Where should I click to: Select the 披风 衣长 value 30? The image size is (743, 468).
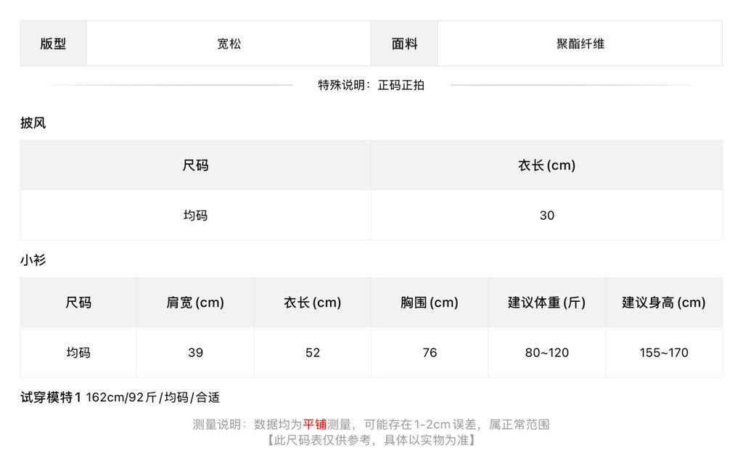click(x=547, y=215)
